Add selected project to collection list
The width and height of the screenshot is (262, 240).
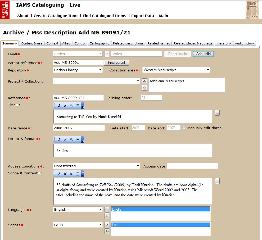[x=144, y=81]
